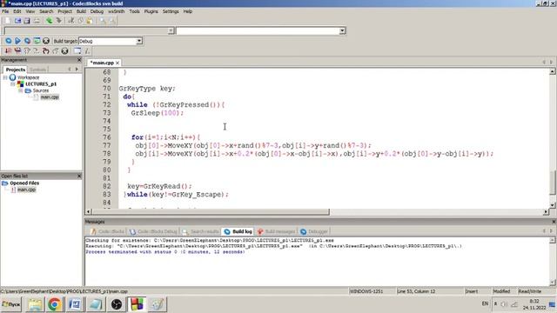This screenshot has height=313, width=557.
Task: Collapse the Sources folder node
Action: [21, 90]
